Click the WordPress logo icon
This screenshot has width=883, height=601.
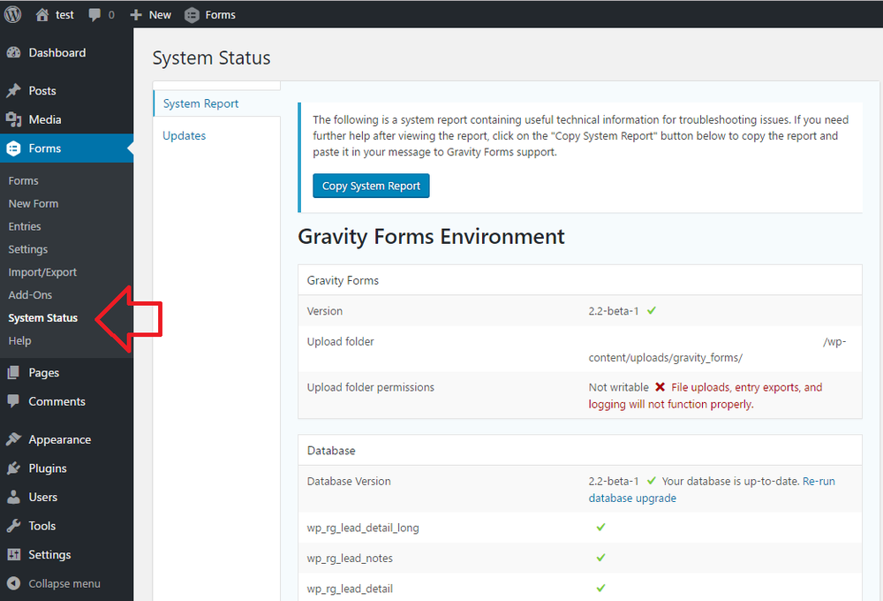(x=12, y=15)
